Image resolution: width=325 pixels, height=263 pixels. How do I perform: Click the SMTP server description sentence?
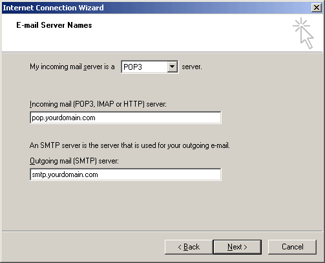[x=130, y=145]
